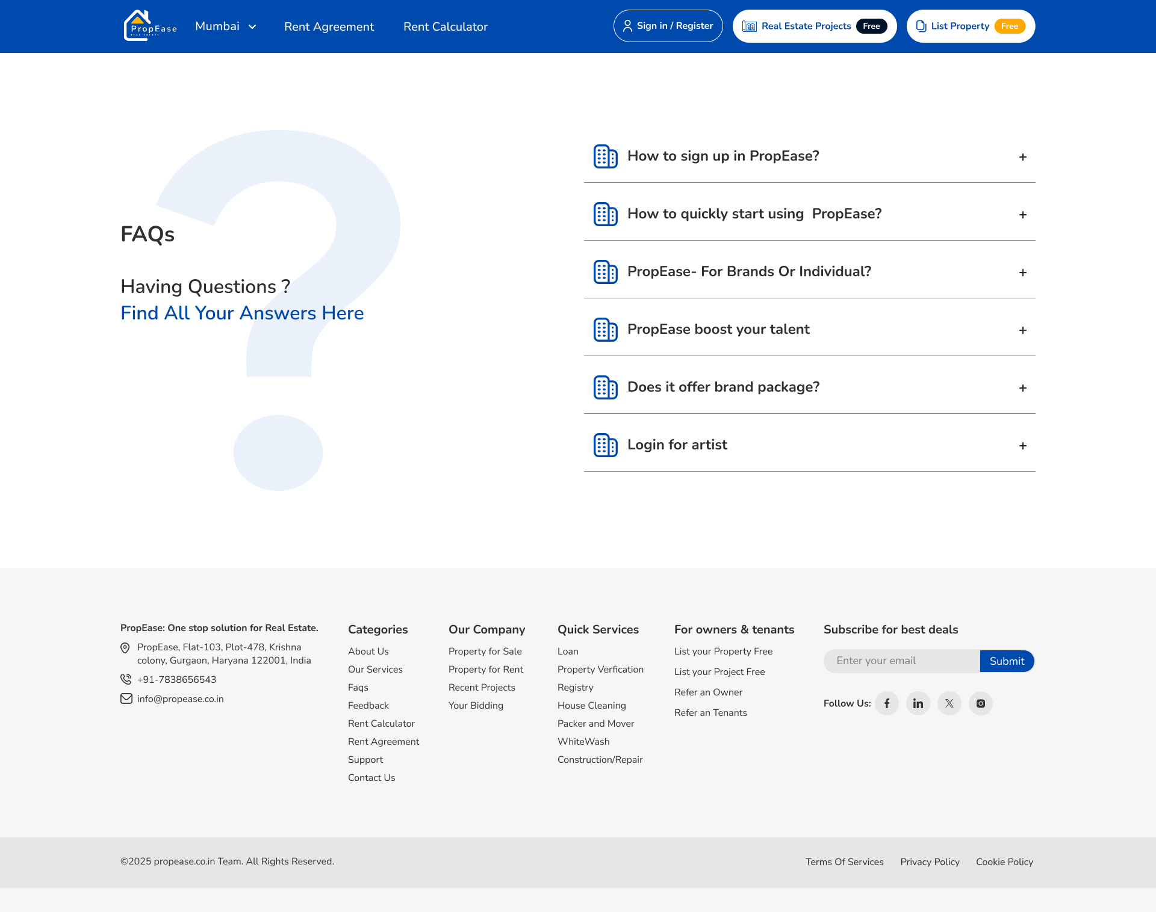Click the List Property document icon
1156x912 pixels.
tap(921, 26)
